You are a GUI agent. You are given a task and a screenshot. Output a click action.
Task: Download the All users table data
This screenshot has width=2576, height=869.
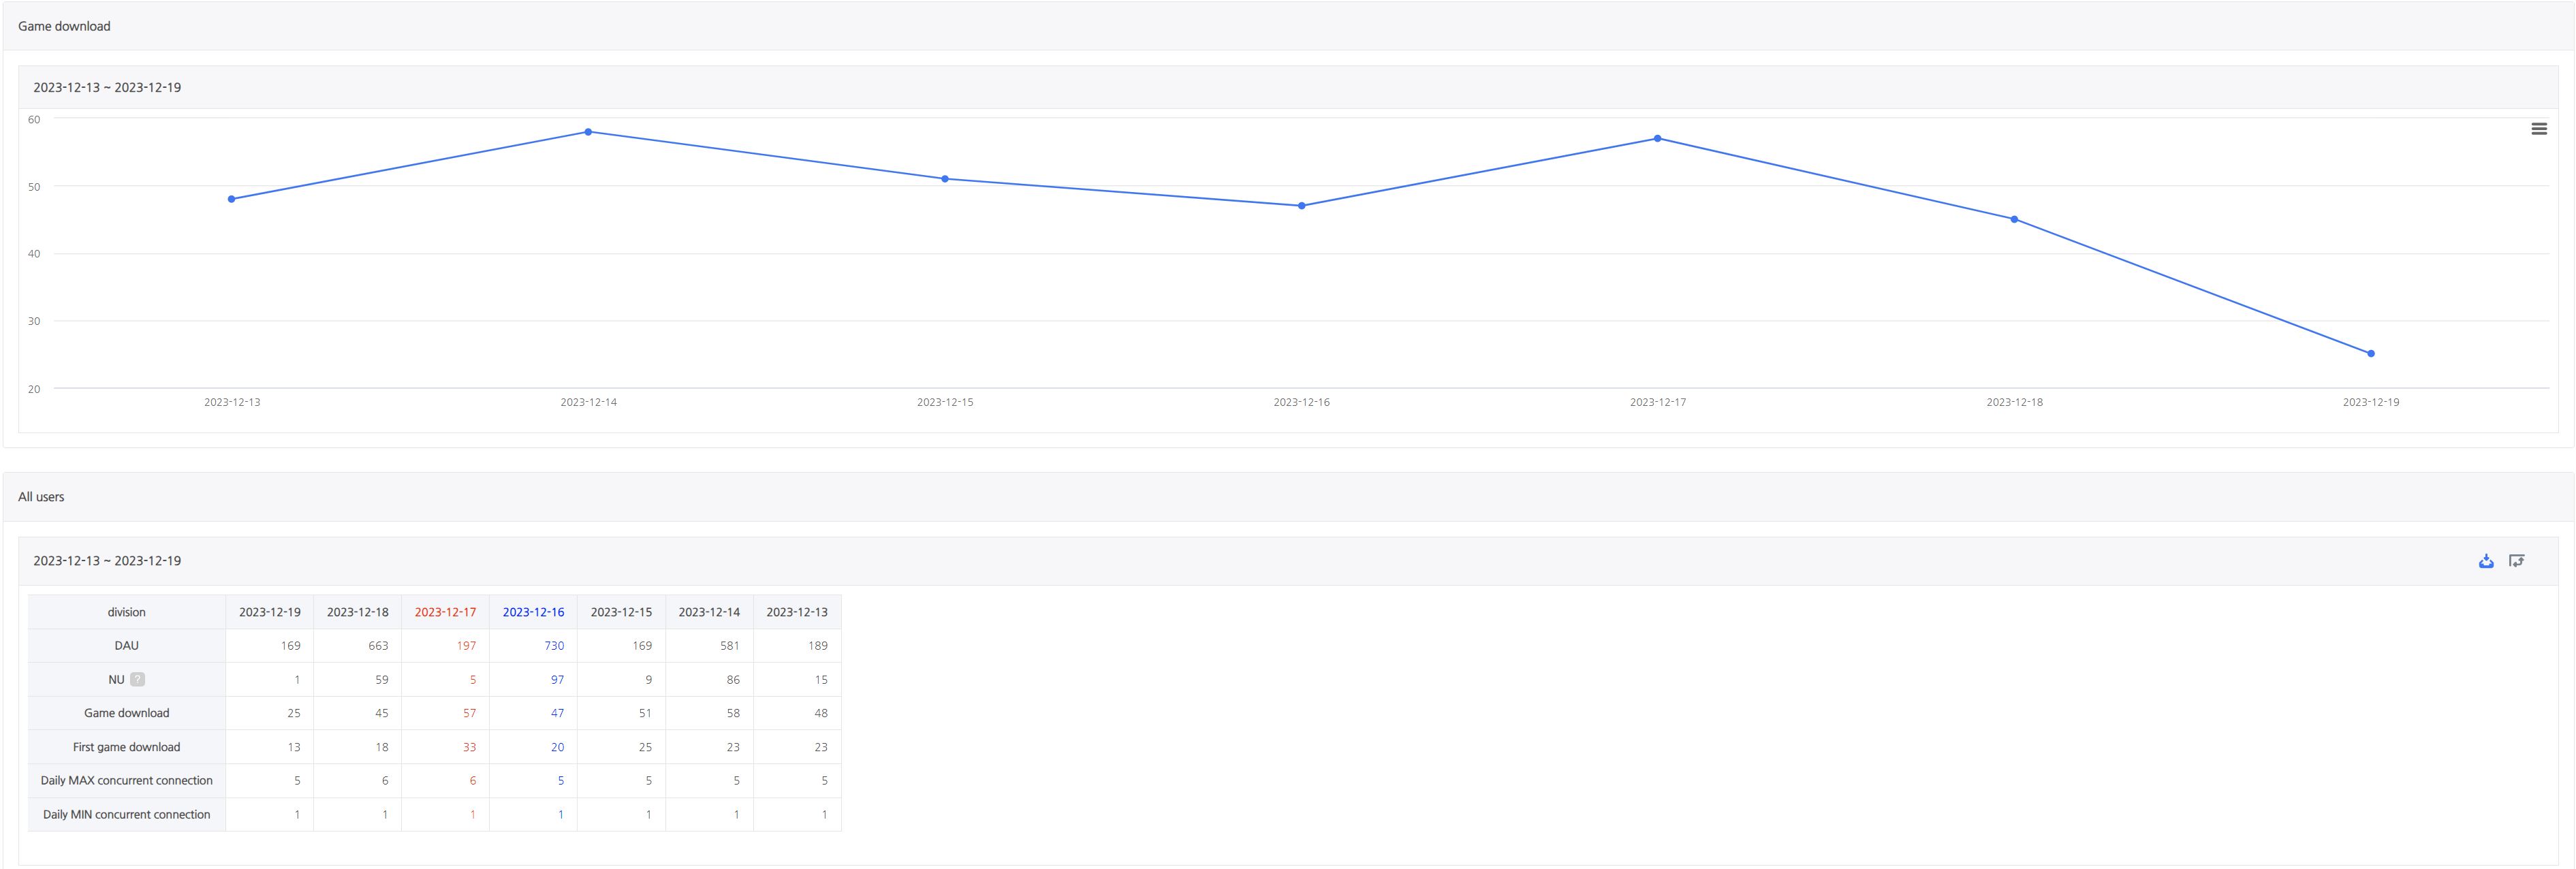tap(2486, 561)
